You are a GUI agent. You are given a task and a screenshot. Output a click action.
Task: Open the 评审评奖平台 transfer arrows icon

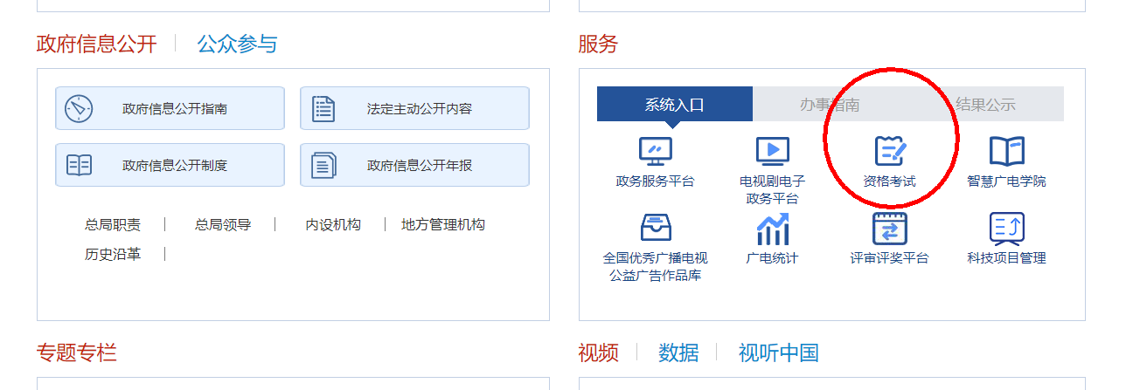[890, 228]
